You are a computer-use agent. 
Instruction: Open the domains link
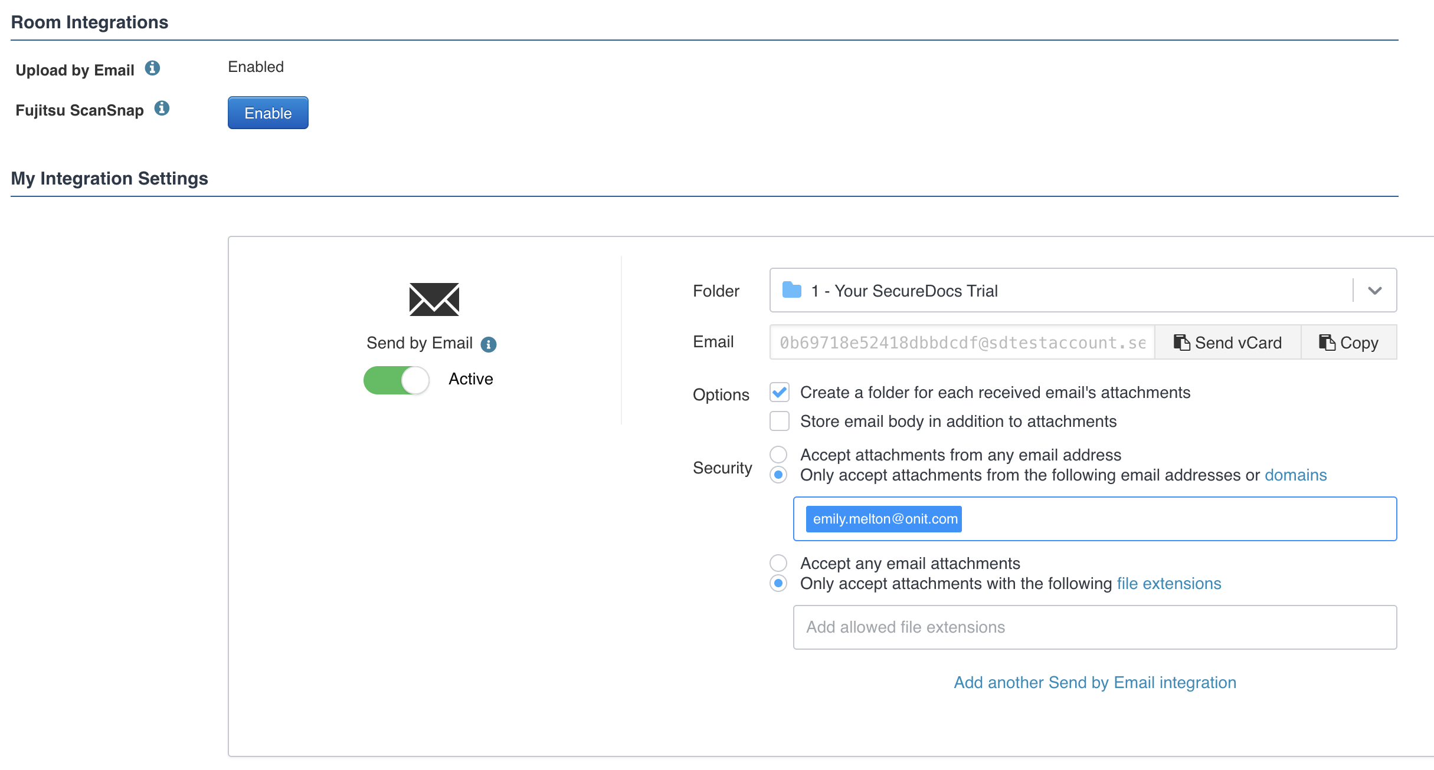pos(1295,475)
